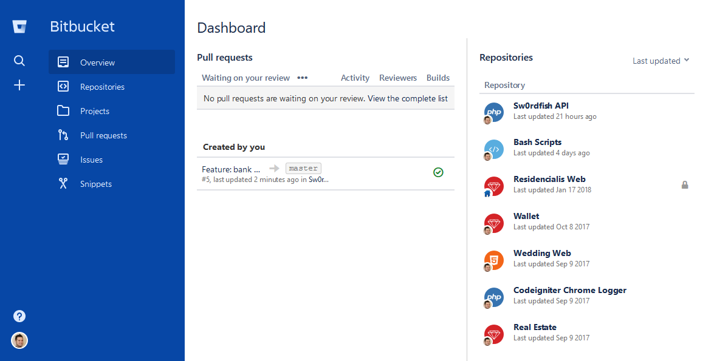Click the Repository column header
717x361 pixels.
click(505, 85)
